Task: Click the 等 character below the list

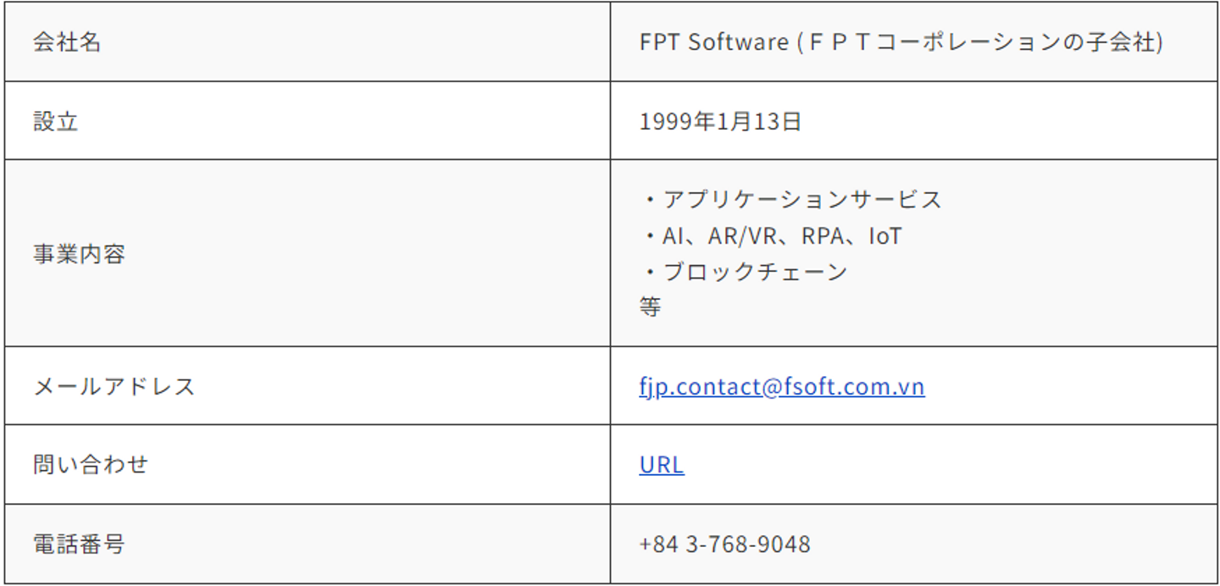Action: tap(651, 307)
